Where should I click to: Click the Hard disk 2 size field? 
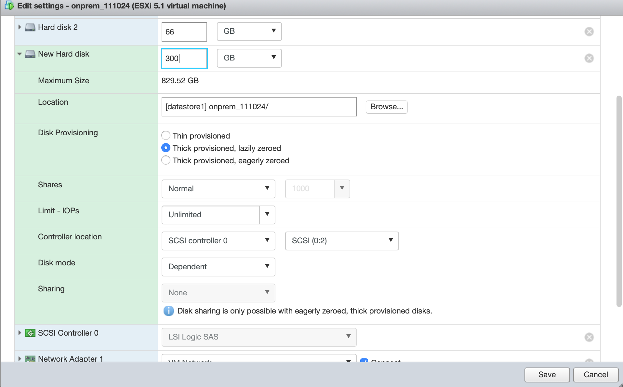[184, 32]
